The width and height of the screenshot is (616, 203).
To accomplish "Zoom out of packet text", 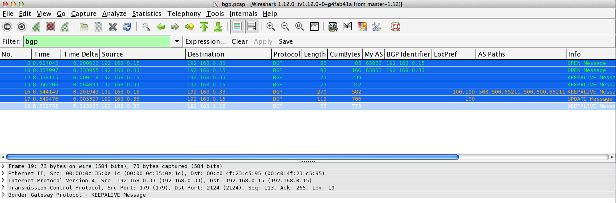I will tap(285, 27).
